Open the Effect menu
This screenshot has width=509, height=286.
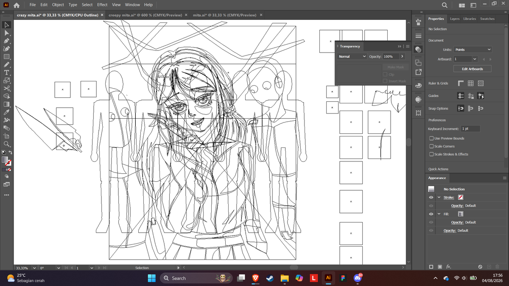pos(102,5)
